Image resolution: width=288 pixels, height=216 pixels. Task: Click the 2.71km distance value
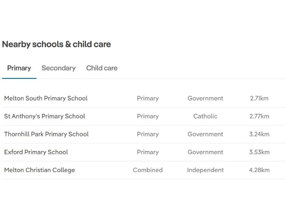[x=259, y=98]
